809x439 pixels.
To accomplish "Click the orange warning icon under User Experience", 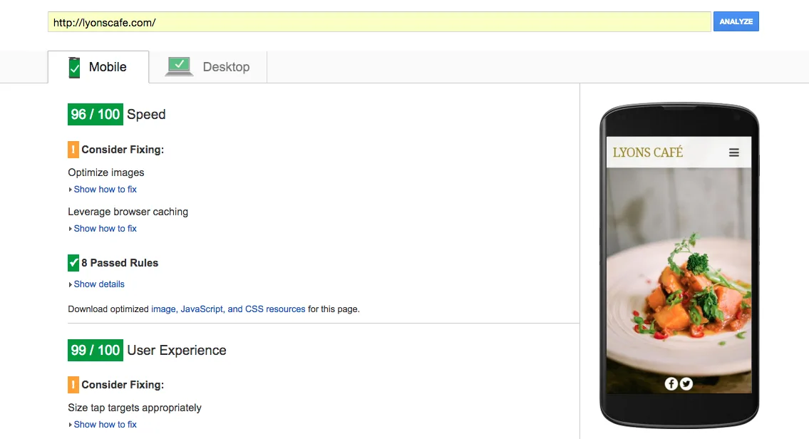I will click(x=73, y=385).
